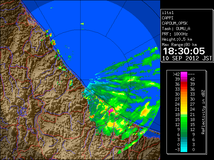Click the "---" legend value
214x160 pixels.
tap(191, 74)
